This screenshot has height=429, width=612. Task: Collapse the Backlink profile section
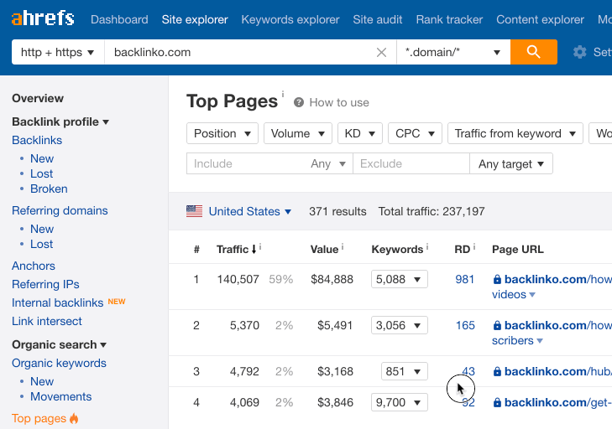pos(60,121)
